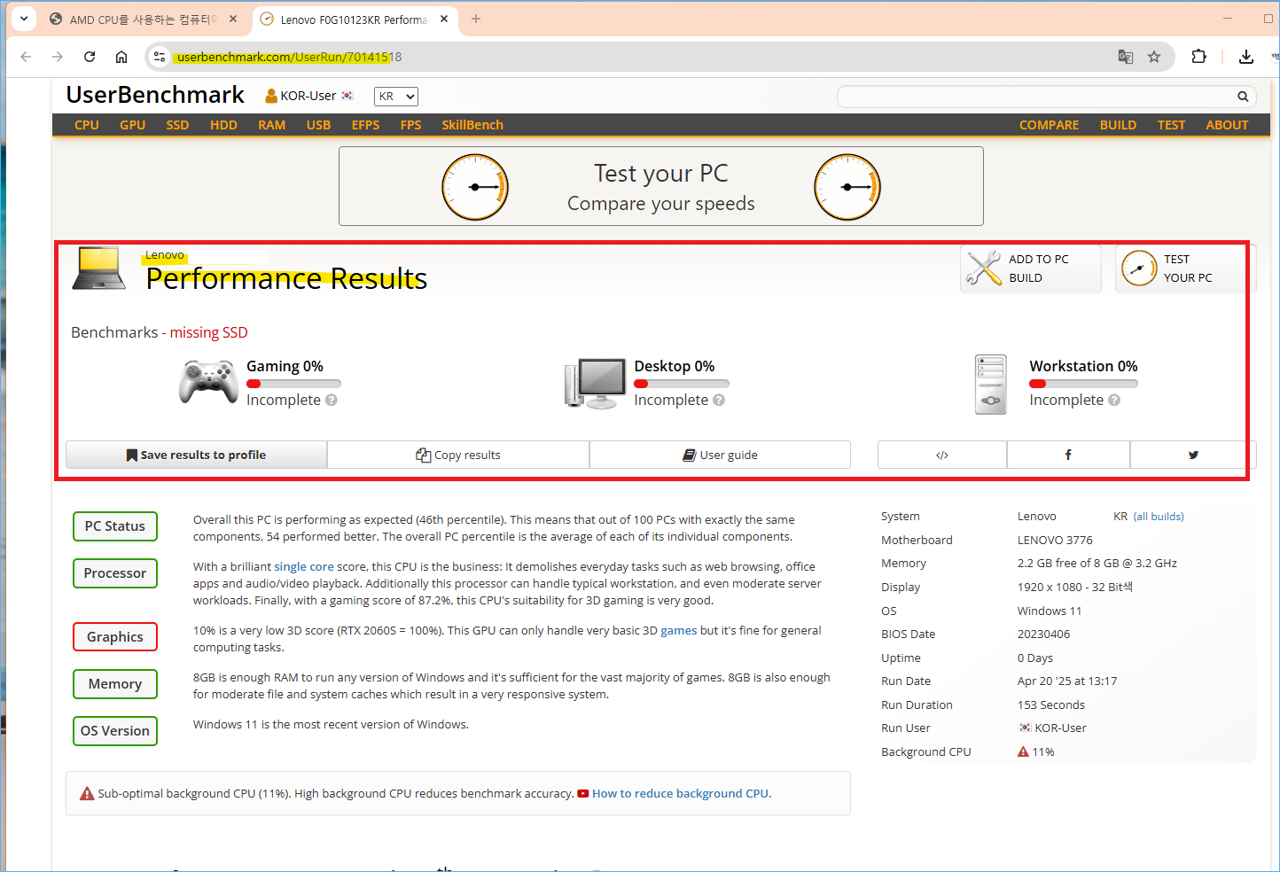Bookmark this page with the star icon
This screenshot has height=872, width=1280.
1154,57
